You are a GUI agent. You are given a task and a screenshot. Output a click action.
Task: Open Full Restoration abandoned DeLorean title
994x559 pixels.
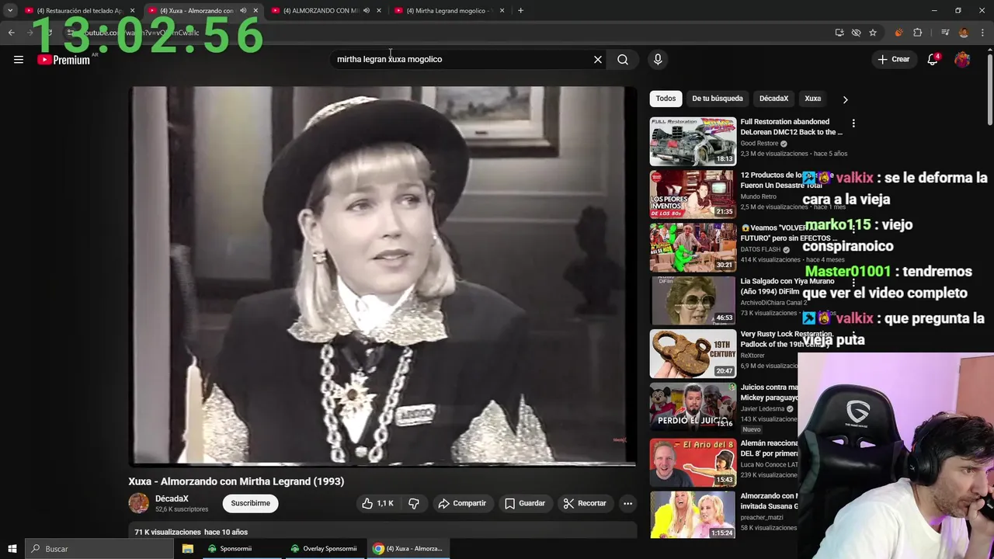791,127
